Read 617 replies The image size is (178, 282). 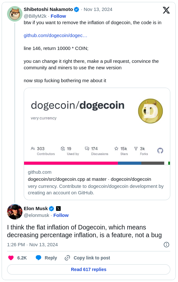point(89,269)
